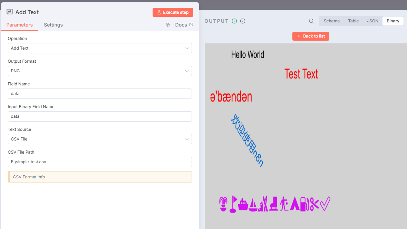Click the CSV File Path label
This screenshot has width=407, height=229.
(x=21, y=152)
